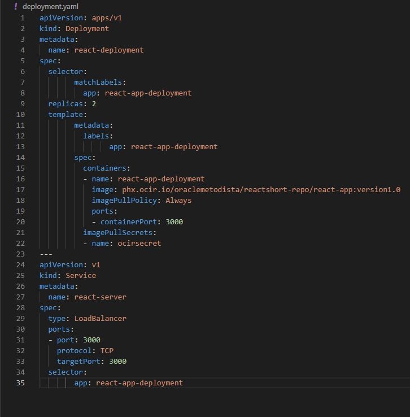Click 'react-app-deployment' container name on line 16
Image resolution: width=410 pixels, height=417 pixels.
click(x=161, y=179)
